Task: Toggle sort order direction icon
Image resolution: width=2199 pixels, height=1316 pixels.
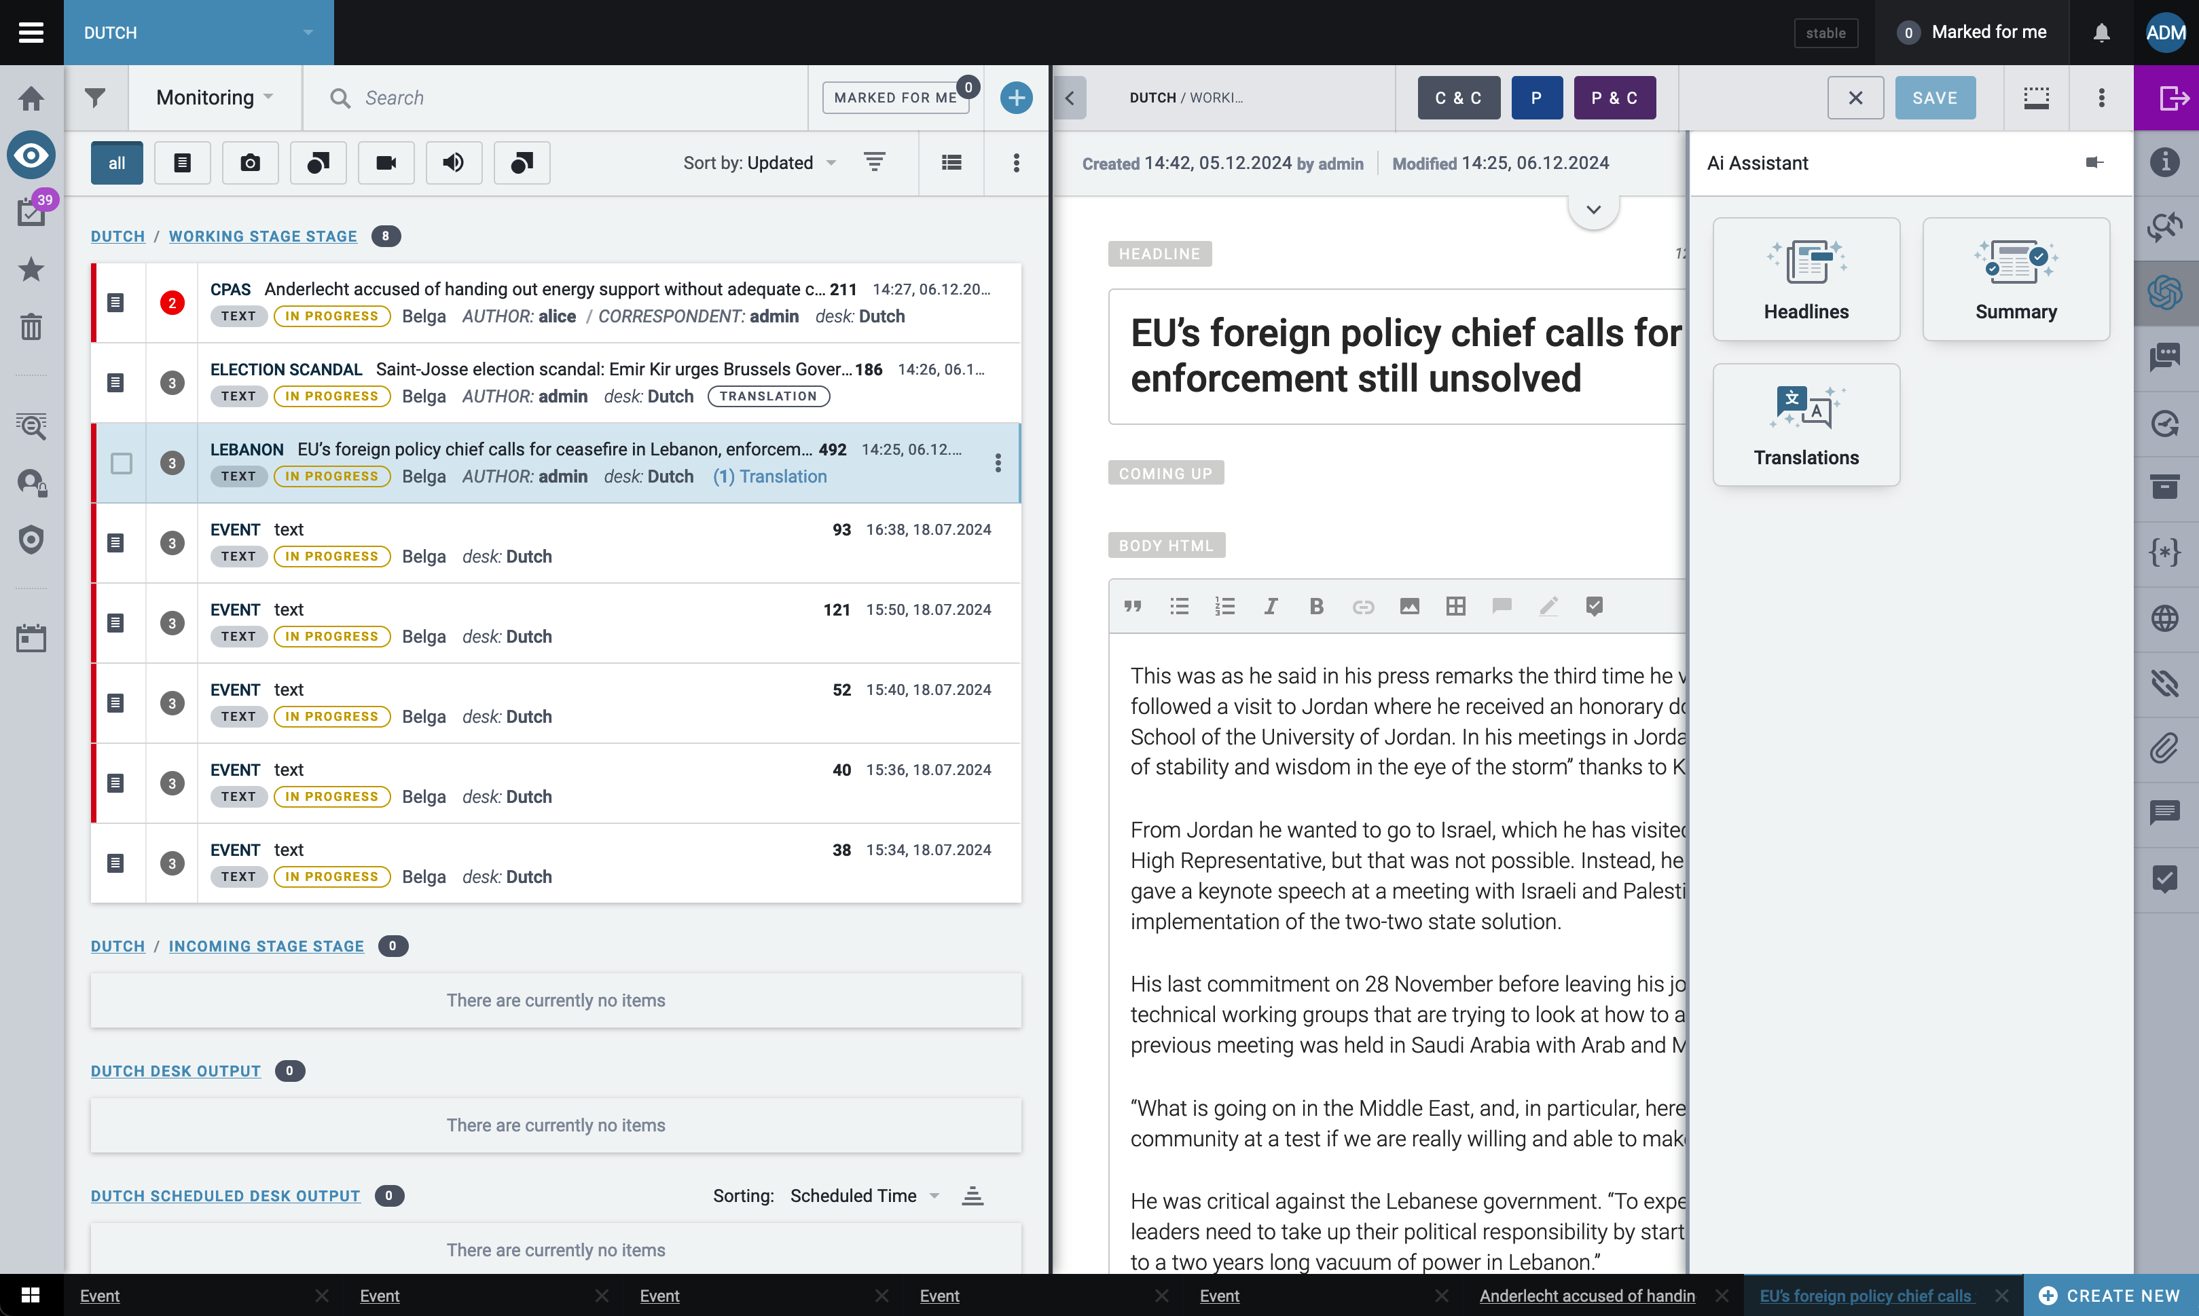Action: pyautogui.click(x=875, y=162)
